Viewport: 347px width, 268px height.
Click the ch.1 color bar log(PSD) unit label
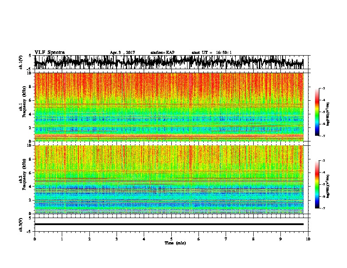click(328, 114)
